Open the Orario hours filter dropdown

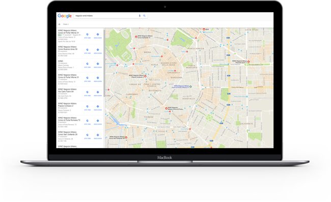click(x=66, y=24)
